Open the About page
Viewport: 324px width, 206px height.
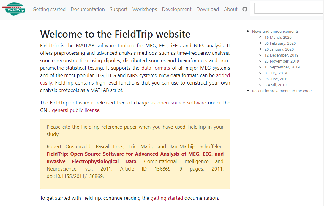point(231,9)
